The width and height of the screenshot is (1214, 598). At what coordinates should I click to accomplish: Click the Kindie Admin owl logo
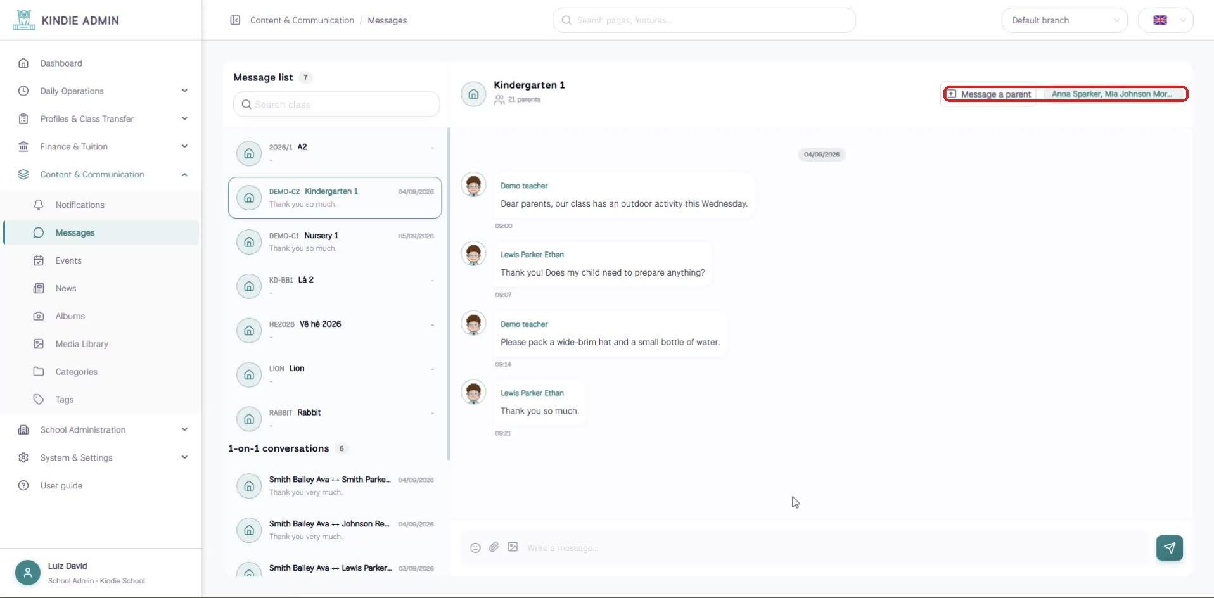(24, 20)
